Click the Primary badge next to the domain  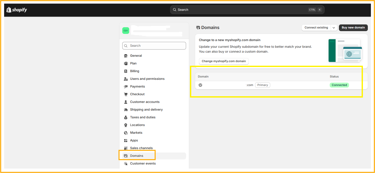(263, 85)
